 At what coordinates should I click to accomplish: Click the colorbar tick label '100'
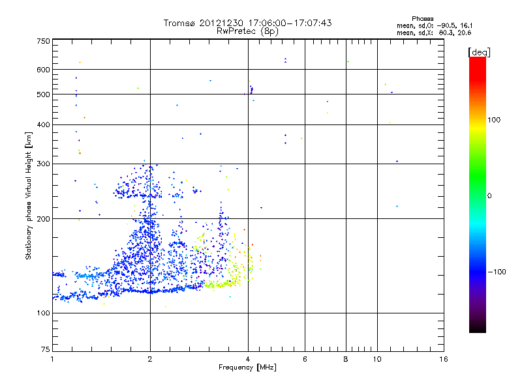click(x=494, y=120)
